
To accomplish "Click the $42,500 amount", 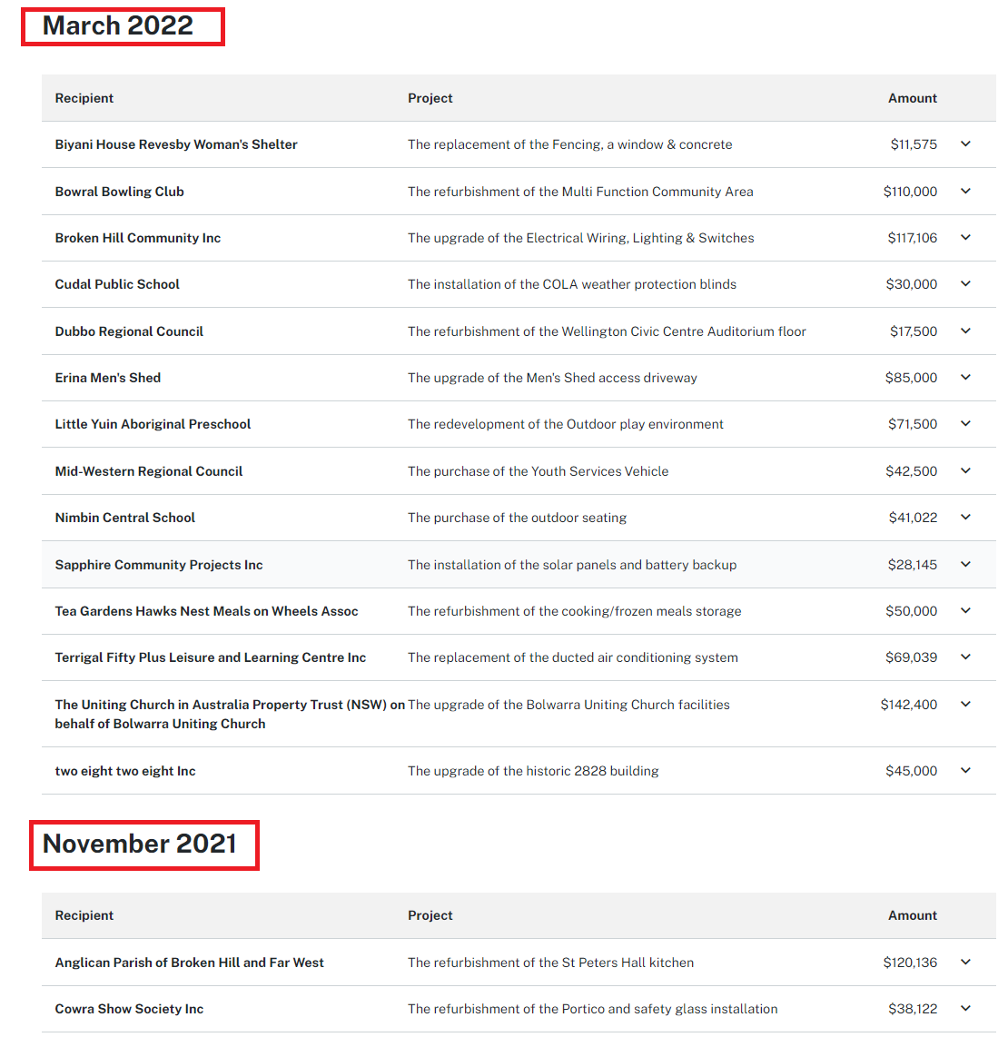I will click(x=912, y=471).
